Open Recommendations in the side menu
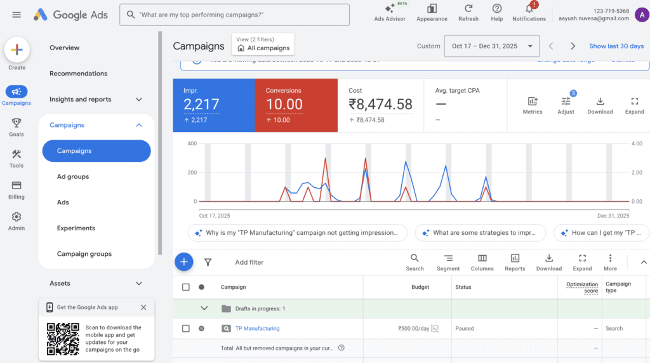 (x=79, y=74)
